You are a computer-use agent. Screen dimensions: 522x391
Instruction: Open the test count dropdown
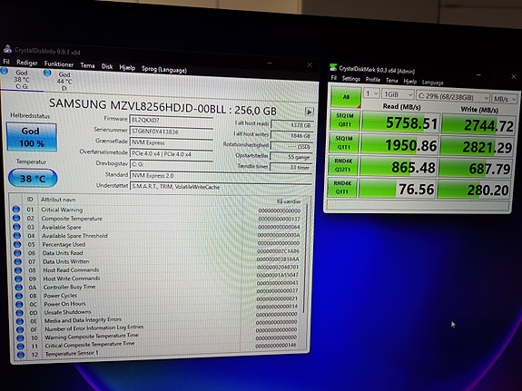pyautogui.click(x=371, y=93)
